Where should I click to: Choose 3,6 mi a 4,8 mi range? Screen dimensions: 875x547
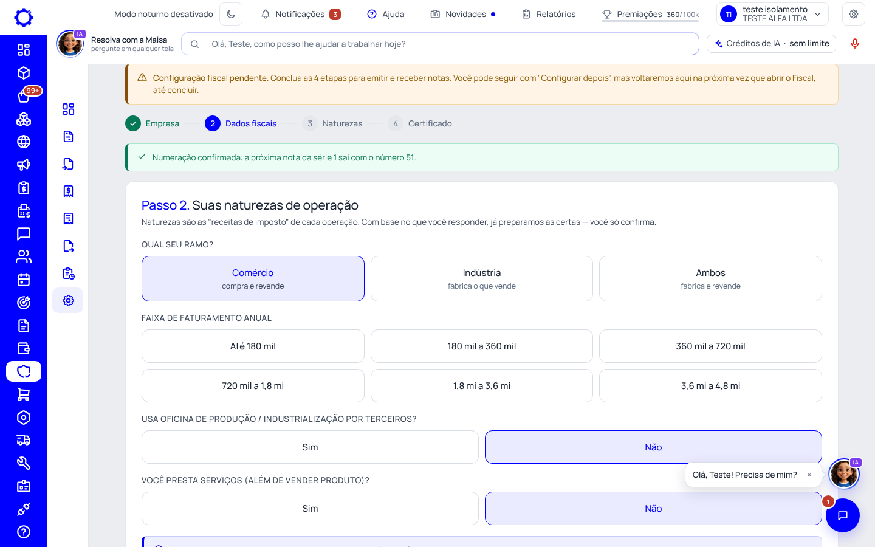[710, 385]
